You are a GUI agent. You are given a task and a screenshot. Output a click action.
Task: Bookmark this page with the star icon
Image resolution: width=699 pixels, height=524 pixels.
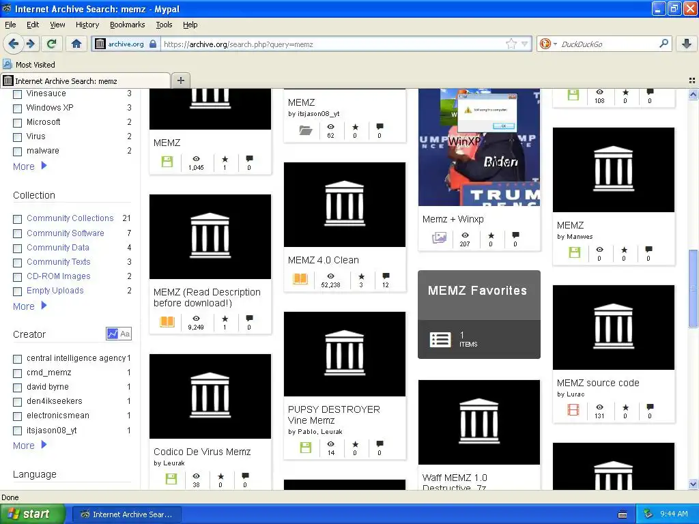(511, 44)
